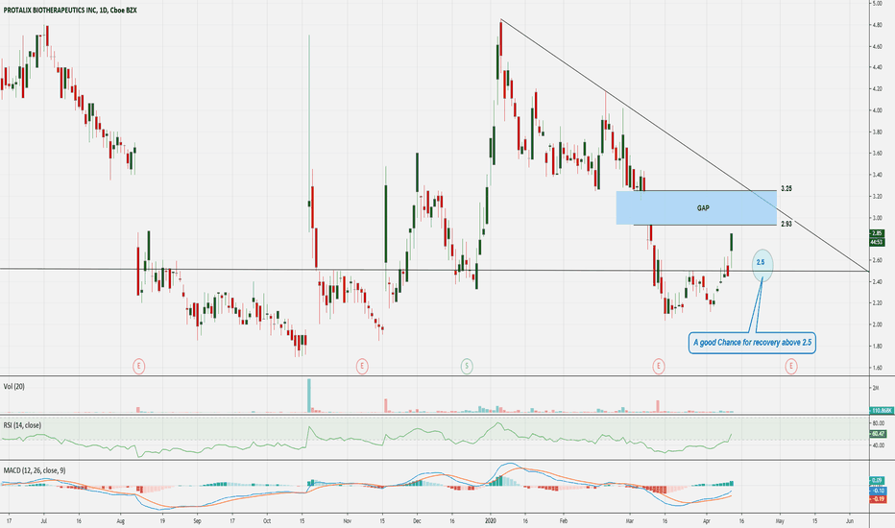Image resolution: width=895 pixels, height=528 pixels.
Task: Select the callout 'A good Chance for recovery above 2.5'
Action: coord(752,343)
